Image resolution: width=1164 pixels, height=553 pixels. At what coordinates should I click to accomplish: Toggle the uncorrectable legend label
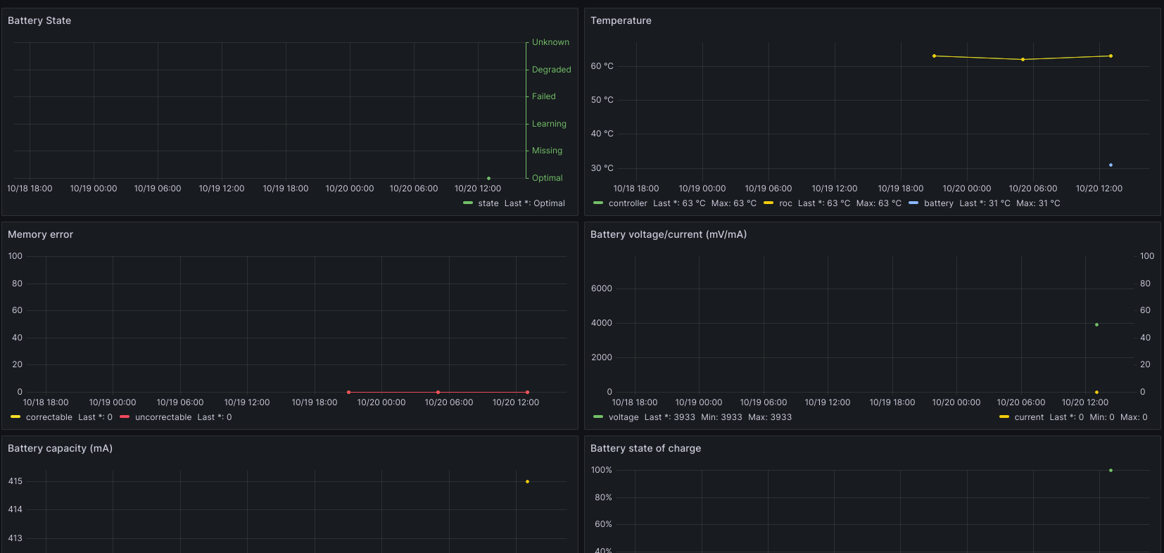click(163, 417)
